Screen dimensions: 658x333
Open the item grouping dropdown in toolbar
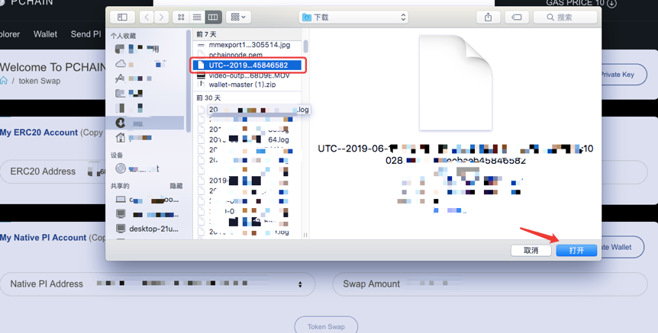[x=238, y=18]
